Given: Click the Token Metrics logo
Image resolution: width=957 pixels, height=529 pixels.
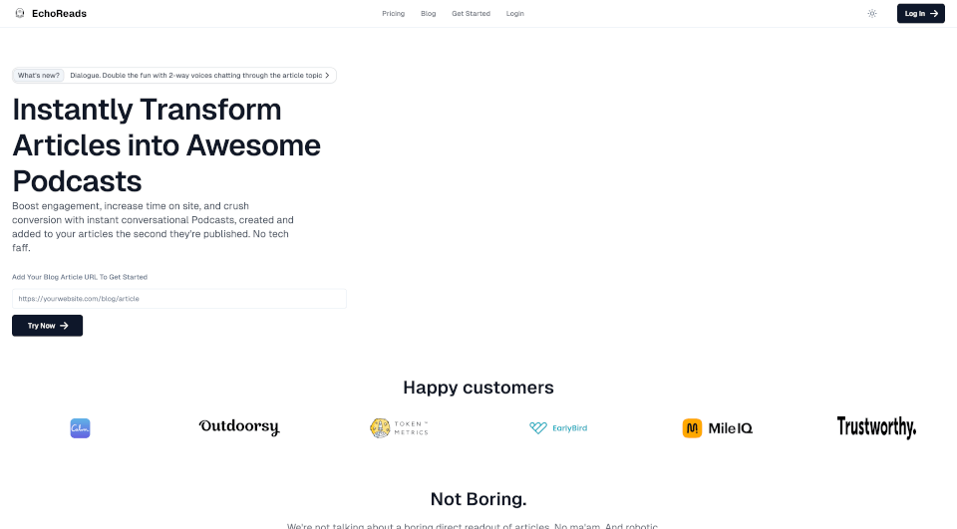Looking at the screenshot, I should click(399, 428).
